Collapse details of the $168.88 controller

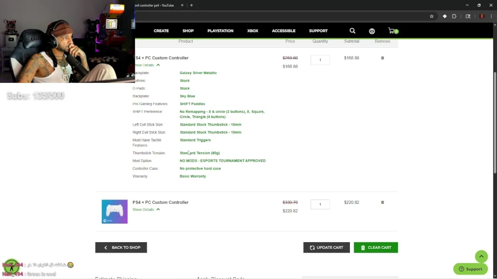tap(147, 65)
